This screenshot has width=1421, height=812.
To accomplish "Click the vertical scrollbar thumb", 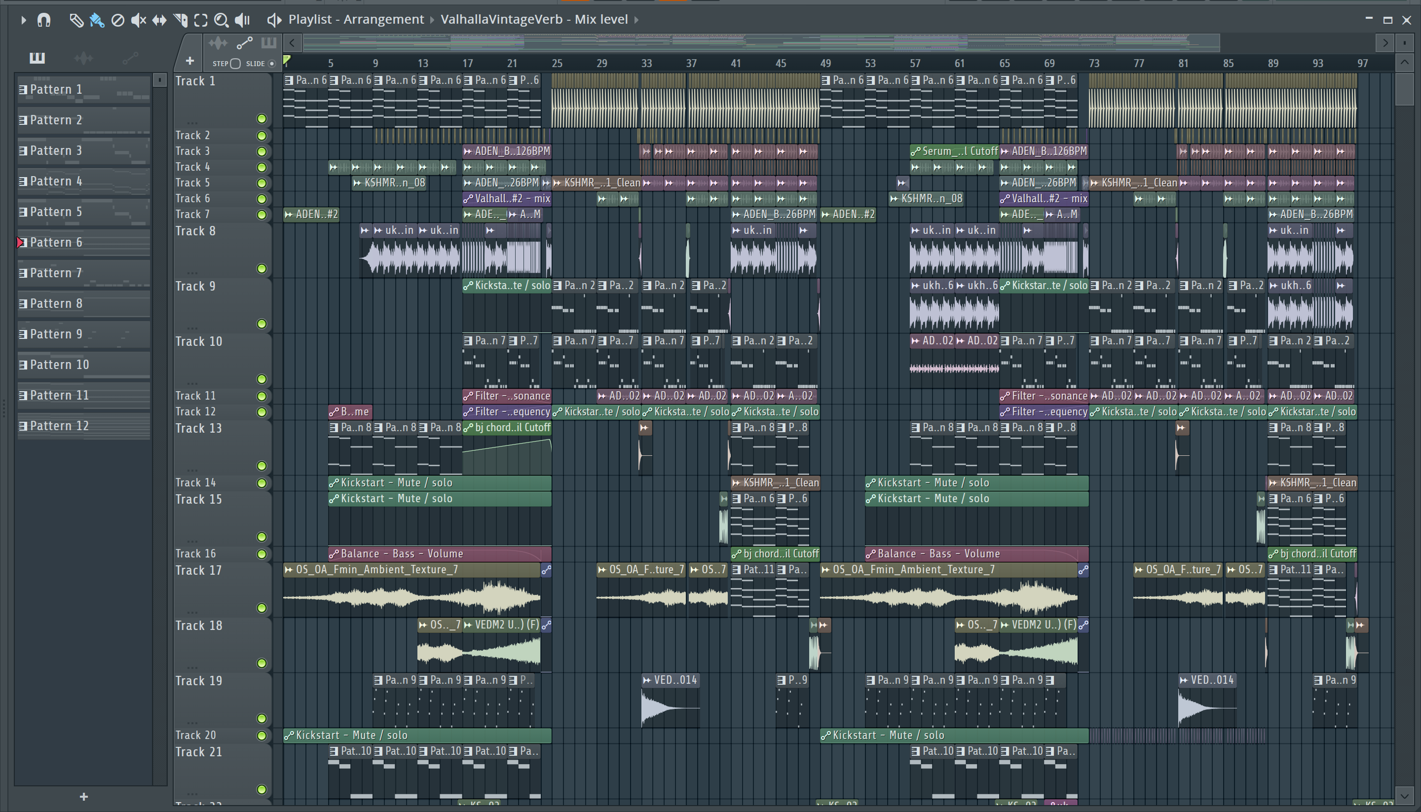I will 1404,88.
